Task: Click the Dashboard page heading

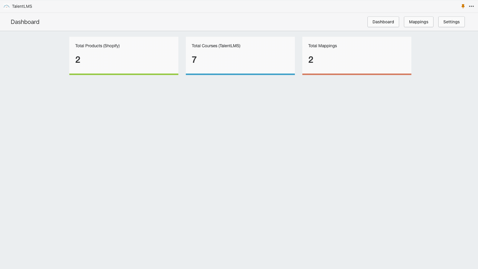Action: (x=25, y=22)
